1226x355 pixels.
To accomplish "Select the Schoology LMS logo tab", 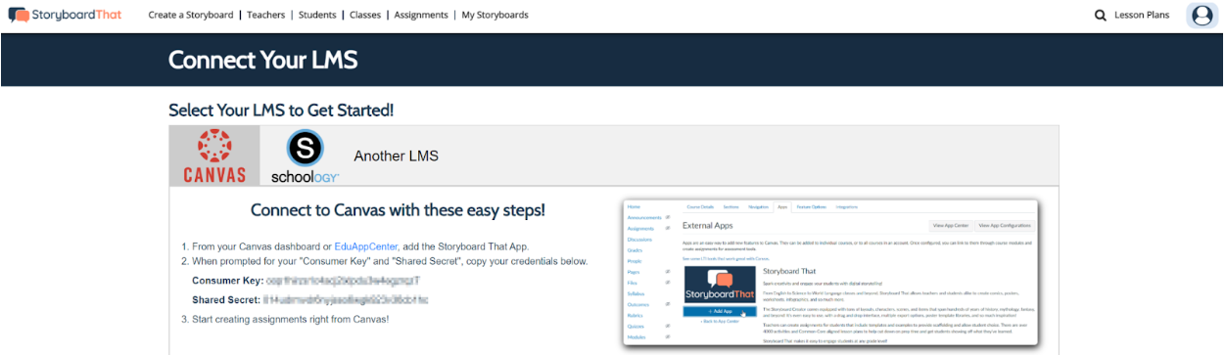I will pos(306,156).
